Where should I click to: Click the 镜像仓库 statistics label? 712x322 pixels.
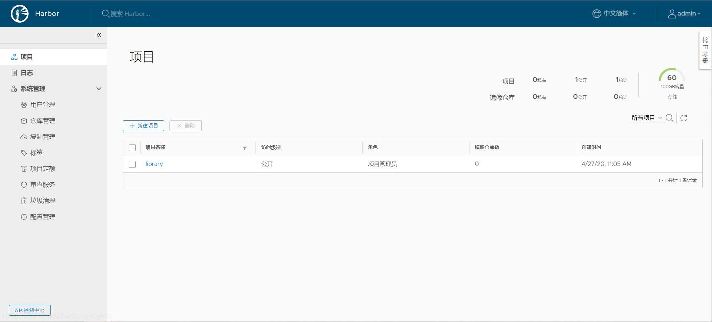(x=502, y=97)
